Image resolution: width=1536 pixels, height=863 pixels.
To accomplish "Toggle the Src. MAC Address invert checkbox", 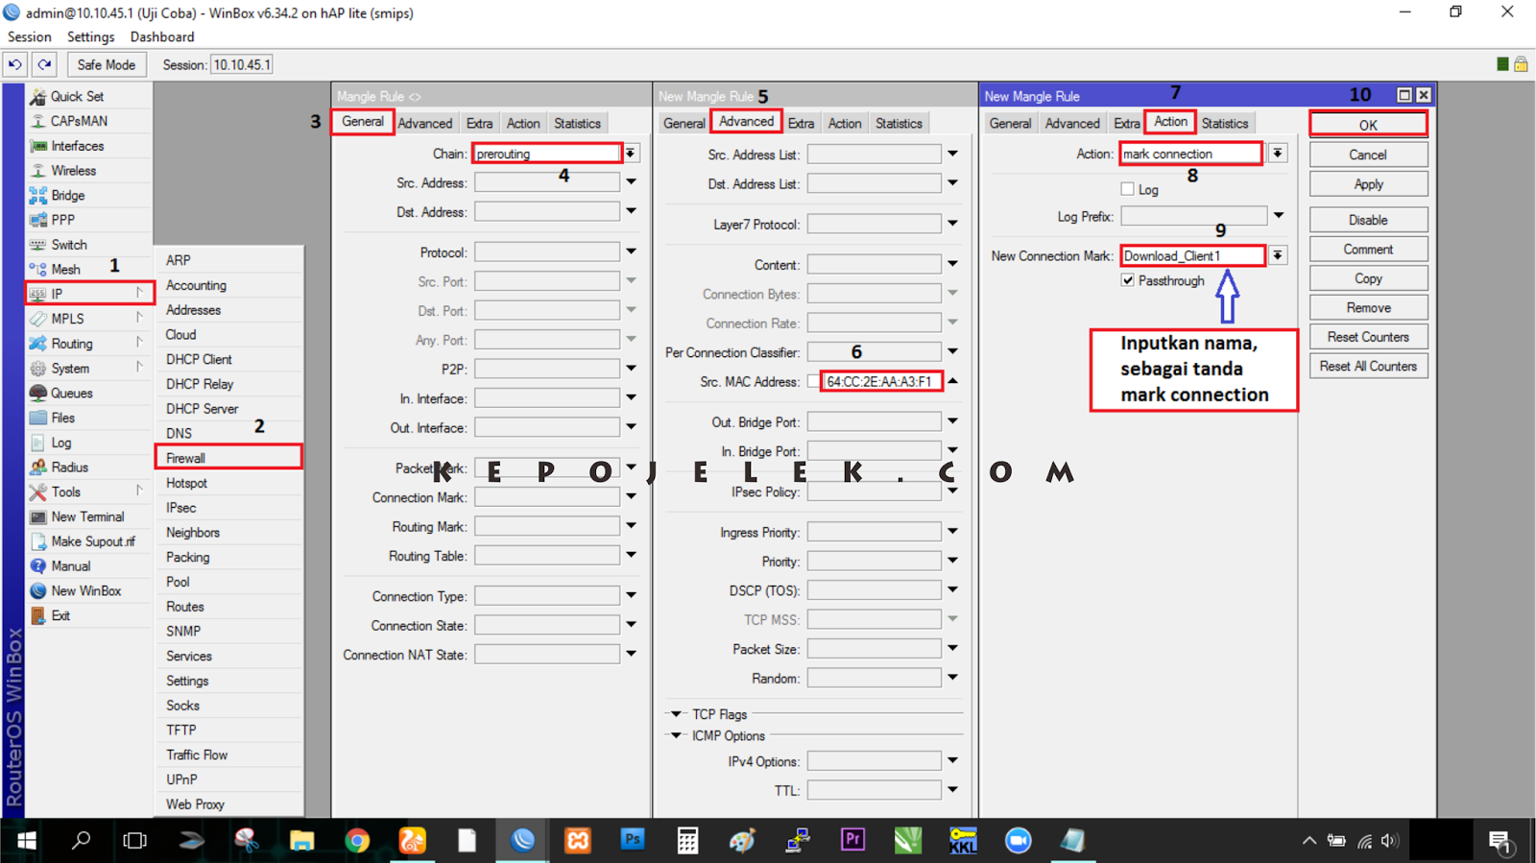I will point(814,381).
